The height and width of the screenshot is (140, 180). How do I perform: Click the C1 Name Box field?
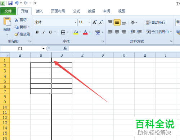(x=20, y=49)
